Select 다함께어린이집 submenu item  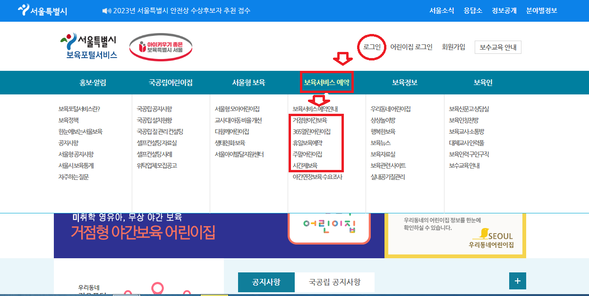click(x=232, y=132)
